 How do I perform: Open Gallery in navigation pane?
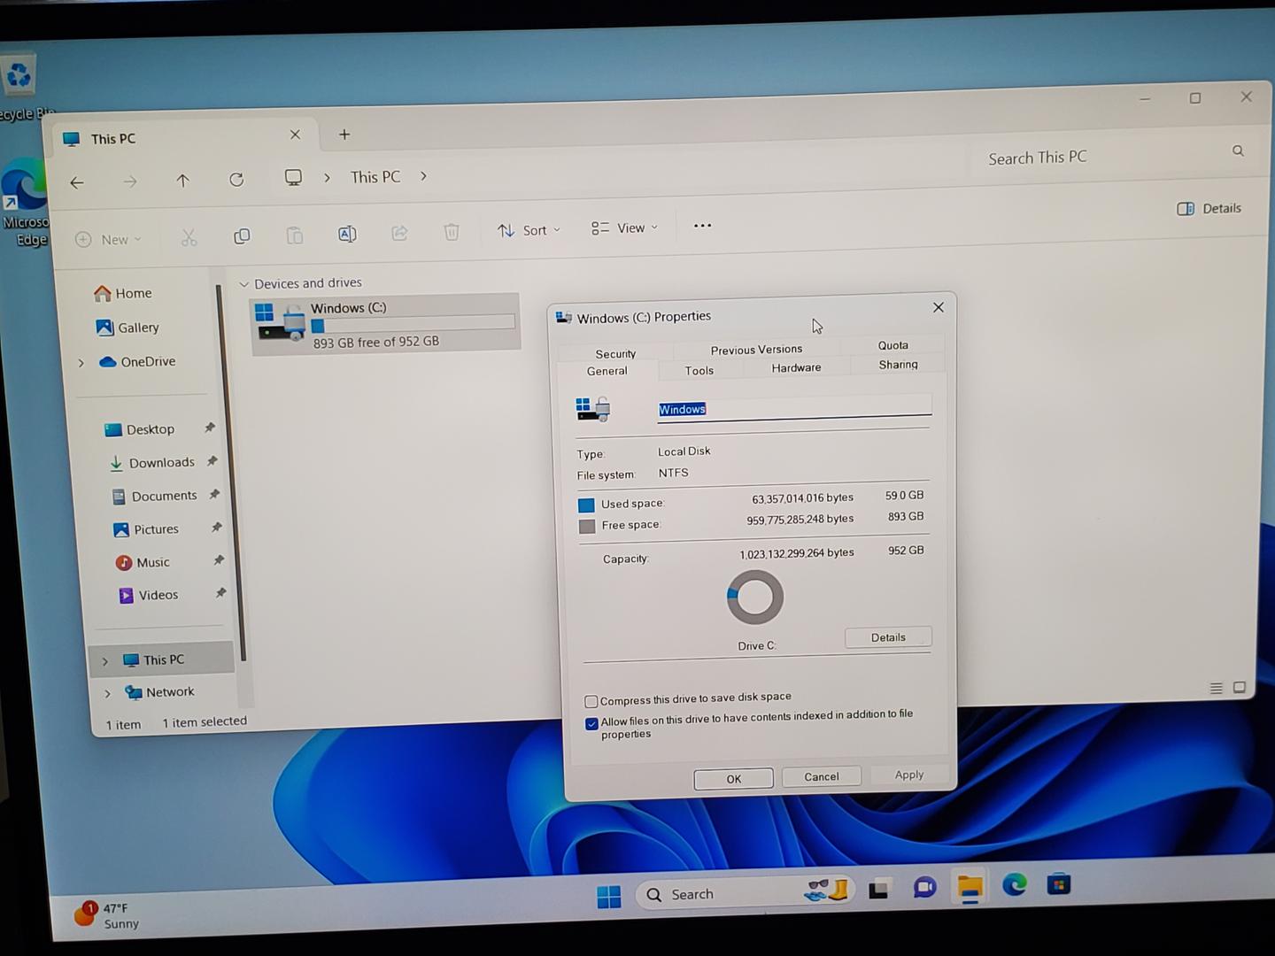pos(127,328)
